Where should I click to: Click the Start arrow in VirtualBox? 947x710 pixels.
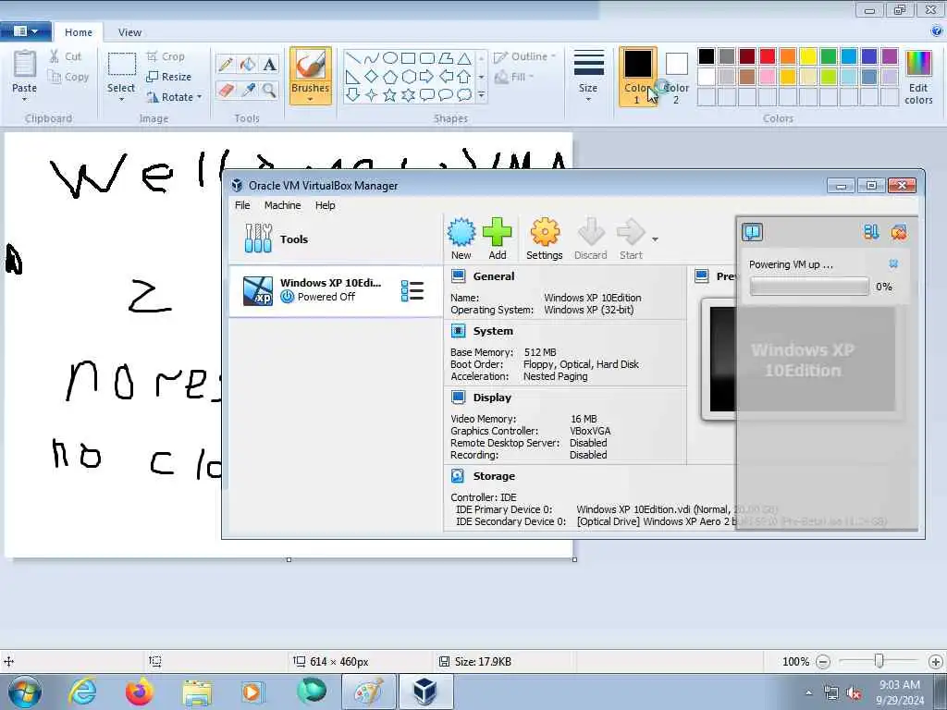point(631,239)
